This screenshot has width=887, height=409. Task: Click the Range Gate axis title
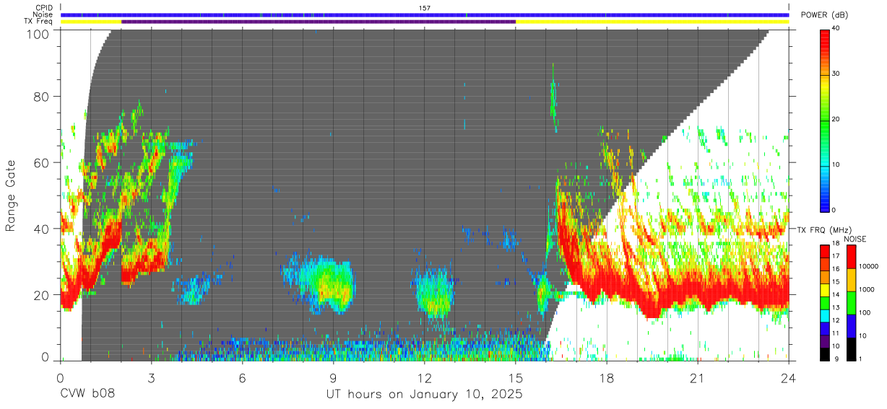pyautogui.click(x=12, y=195)
